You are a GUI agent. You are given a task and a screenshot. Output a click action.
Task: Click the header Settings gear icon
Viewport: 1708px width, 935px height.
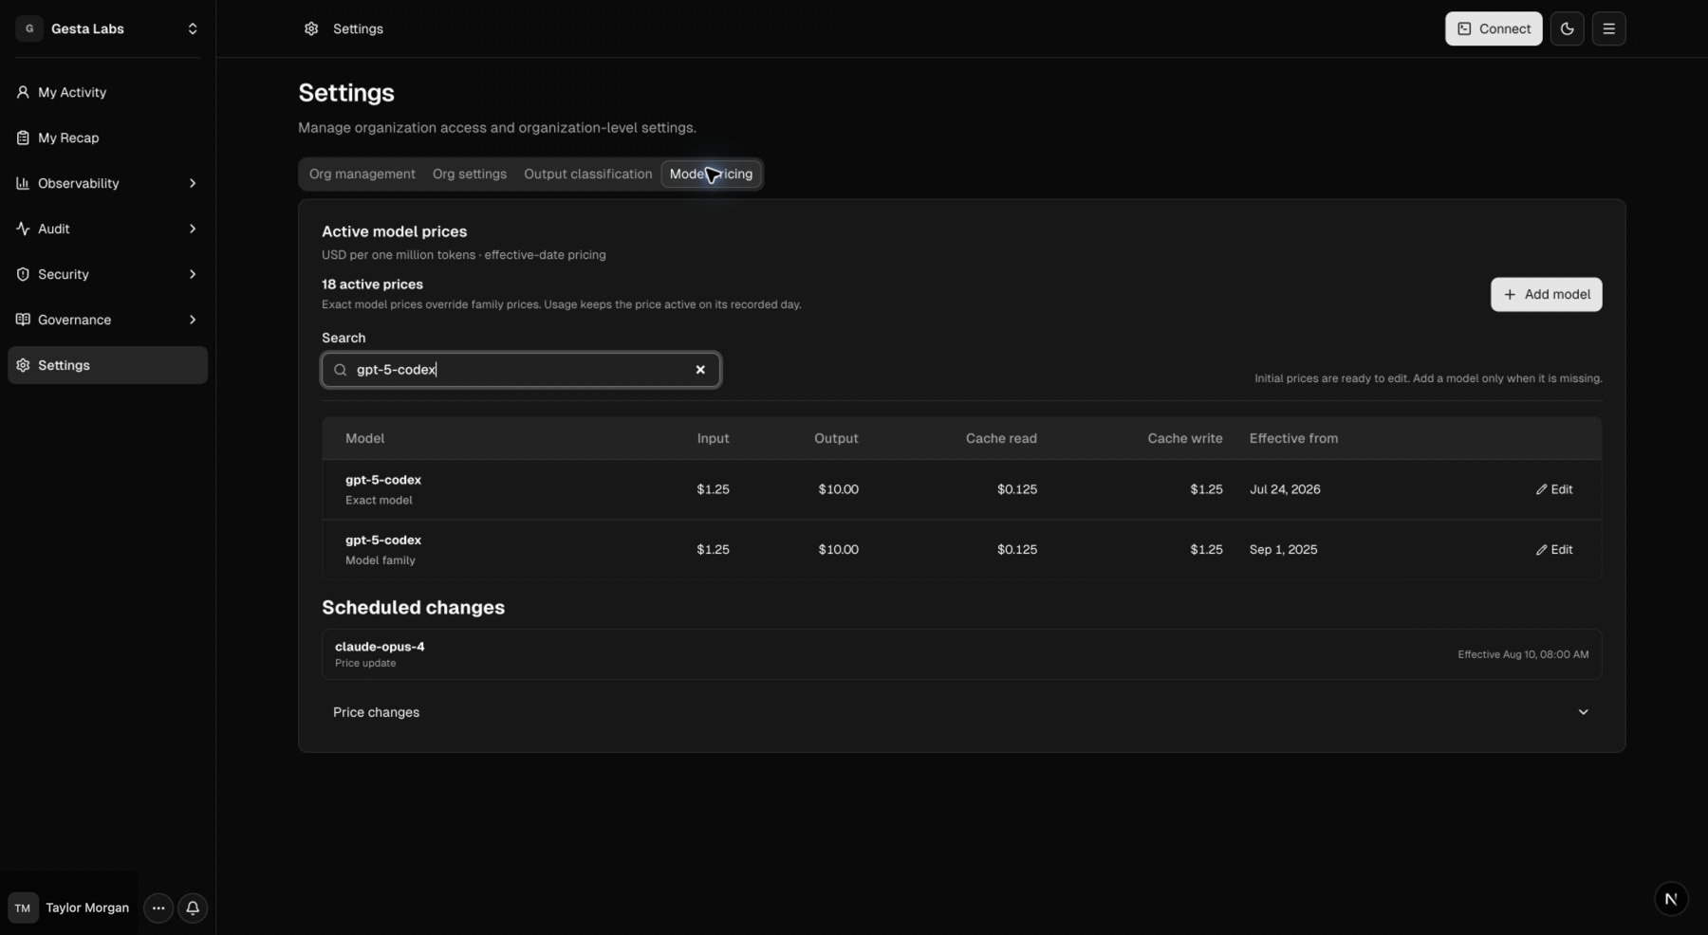pos(311,28)
